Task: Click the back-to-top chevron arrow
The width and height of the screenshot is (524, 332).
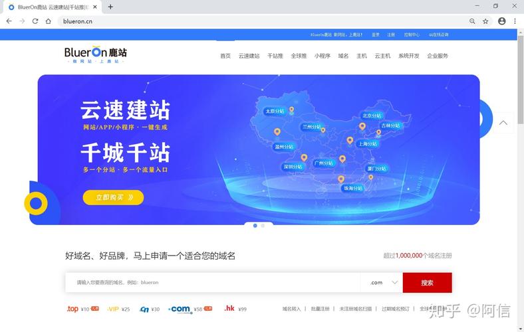Action: [x=503, y=123]
